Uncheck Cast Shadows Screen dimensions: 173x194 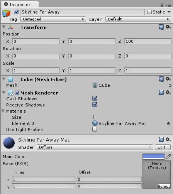[x=95, y=98]
